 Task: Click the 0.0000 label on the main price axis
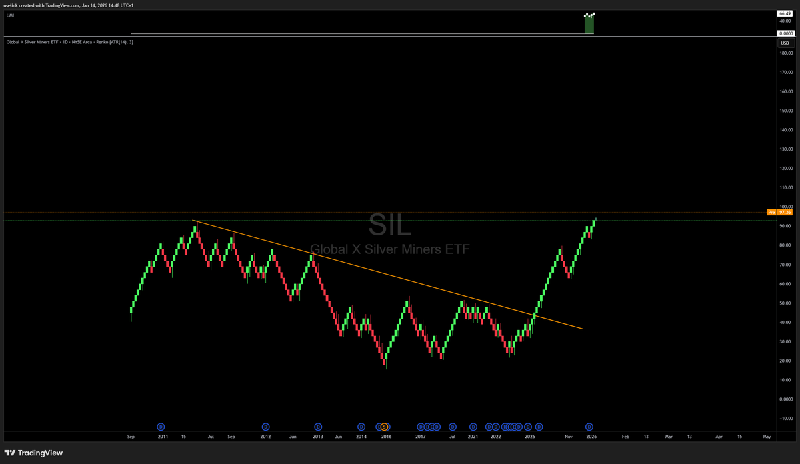(785, 399)
